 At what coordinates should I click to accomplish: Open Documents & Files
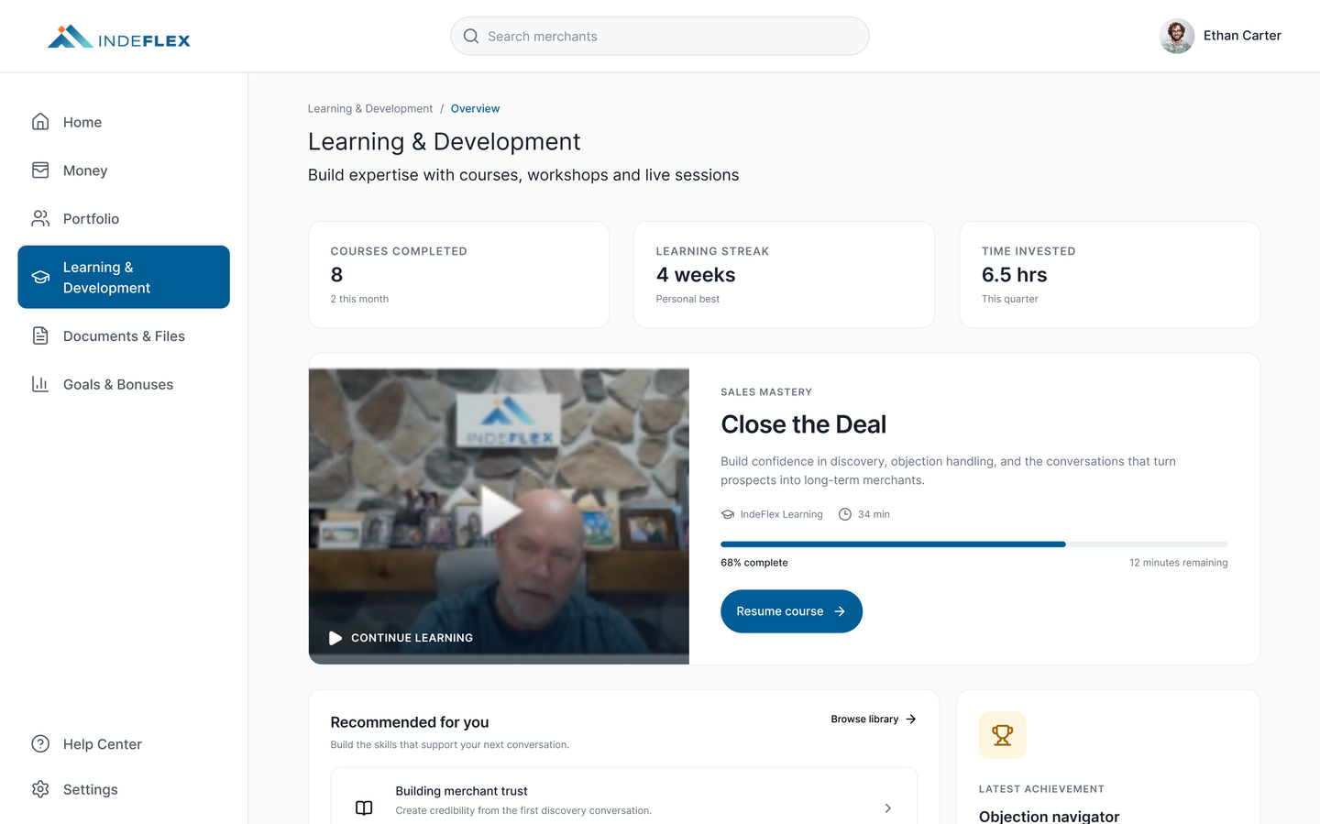tap(124, 335)
